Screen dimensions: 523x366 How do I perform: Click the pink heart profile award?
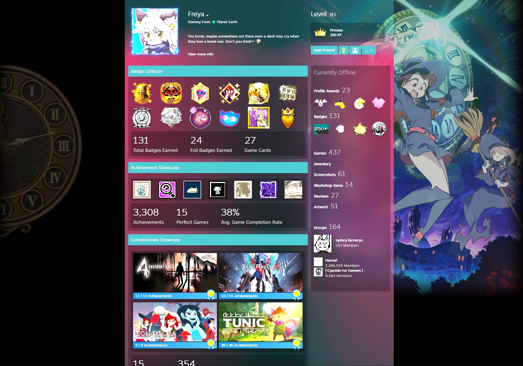[379, 103]
